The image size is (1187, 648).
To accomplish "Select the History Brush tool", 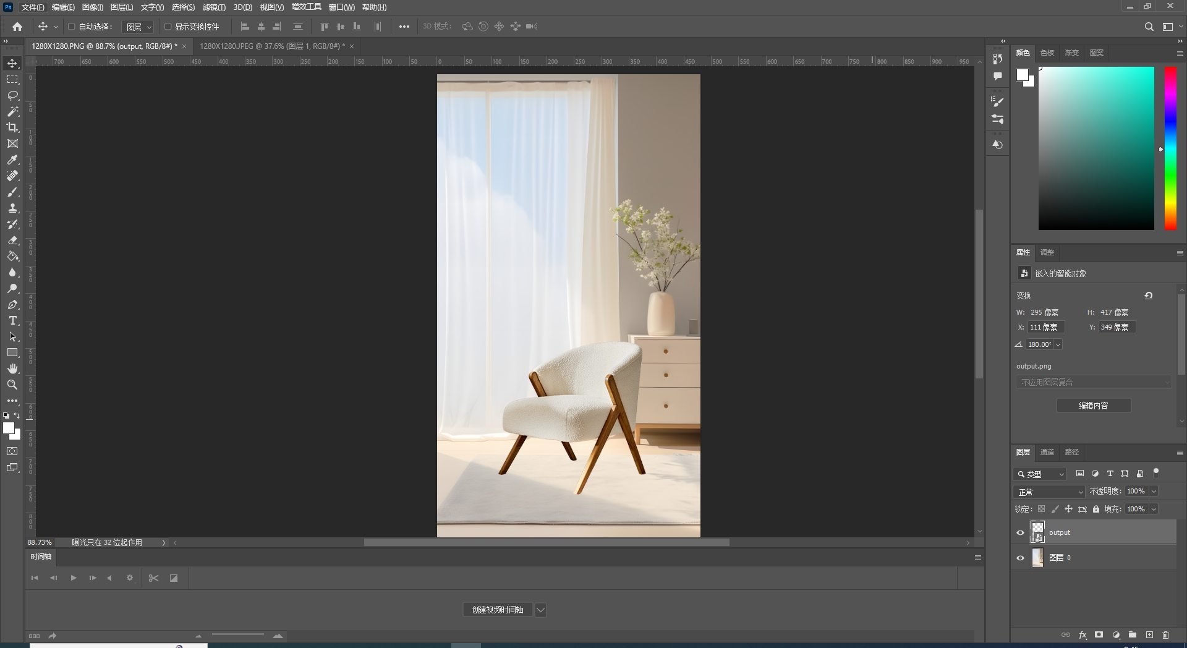I will coord(12,224).
